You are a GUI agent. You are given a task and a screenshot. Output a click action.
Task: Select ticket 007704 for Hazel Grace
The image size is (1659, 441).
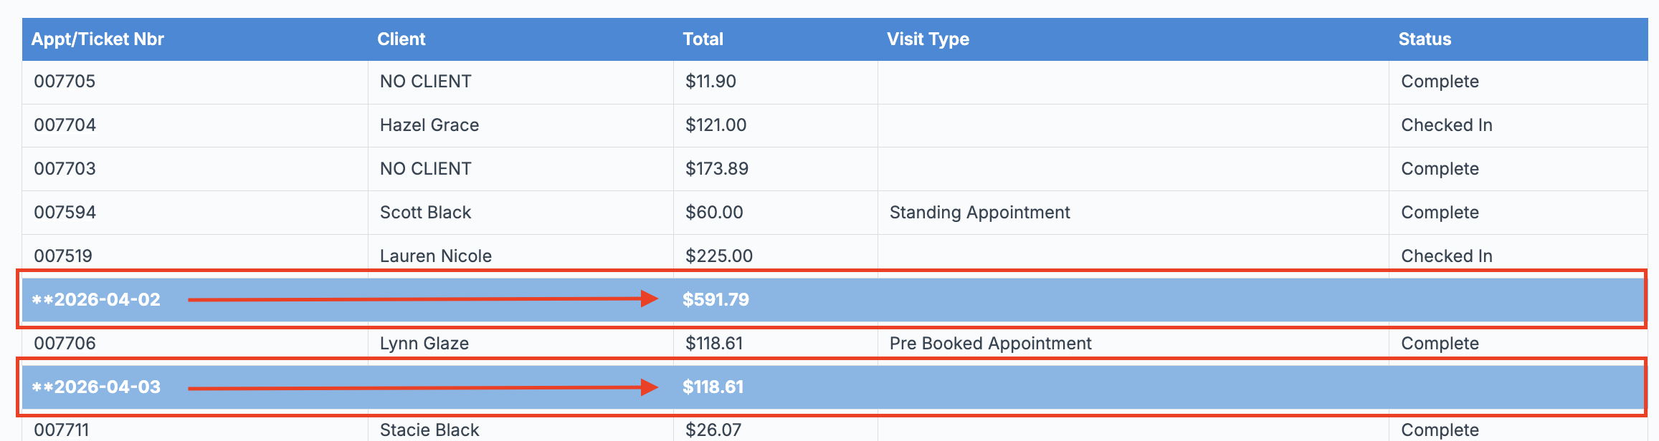(65, 125)
